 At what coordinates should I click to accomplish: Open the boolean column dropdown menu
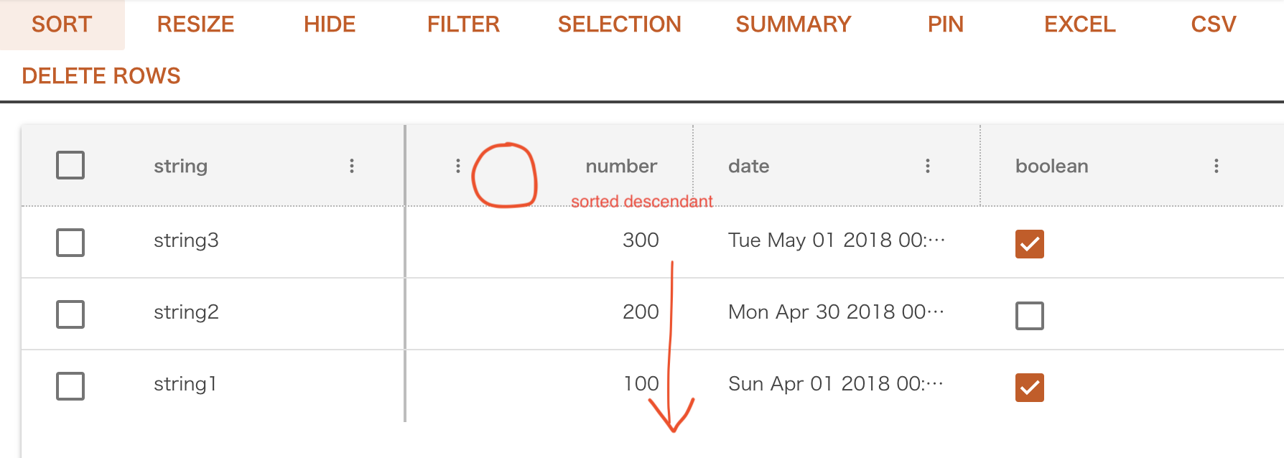(1216, 166)
